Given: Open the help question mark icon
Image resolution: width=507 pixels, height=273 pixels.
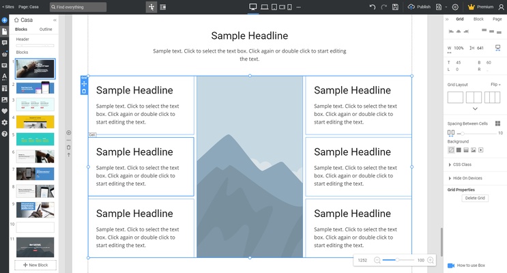Looking at the screenshot, I should 4,134.
